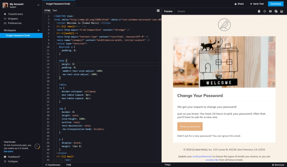Screen dimensions: 287x167
Task: Click the welcome sign hero image in preview
Action: 224,62
